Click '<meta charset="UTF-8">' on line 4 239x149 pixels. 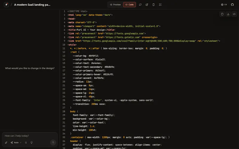coord(82,23)
